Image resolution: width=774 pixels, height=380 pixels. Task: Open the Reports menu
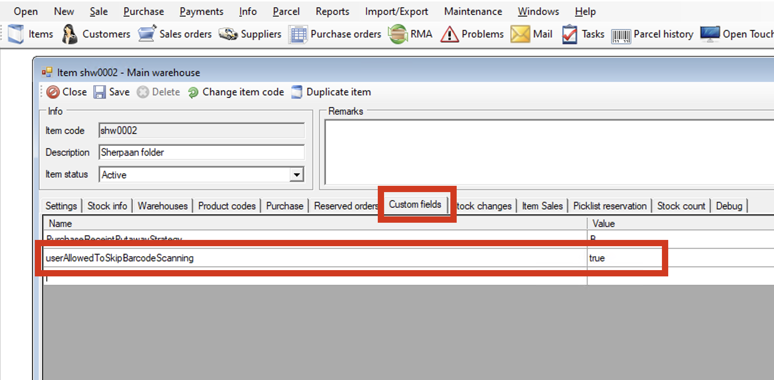(x=332, y=11)
